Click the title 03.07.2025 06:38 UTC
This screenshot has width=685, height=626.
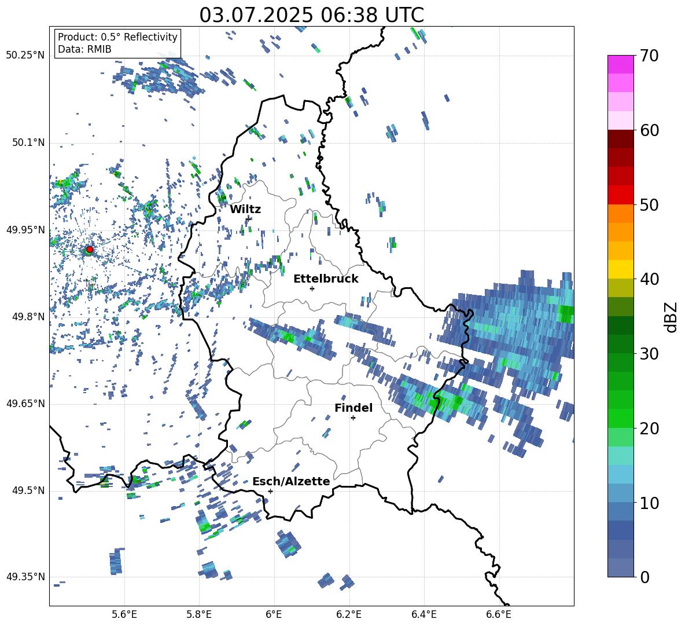(x=311, y=15)
